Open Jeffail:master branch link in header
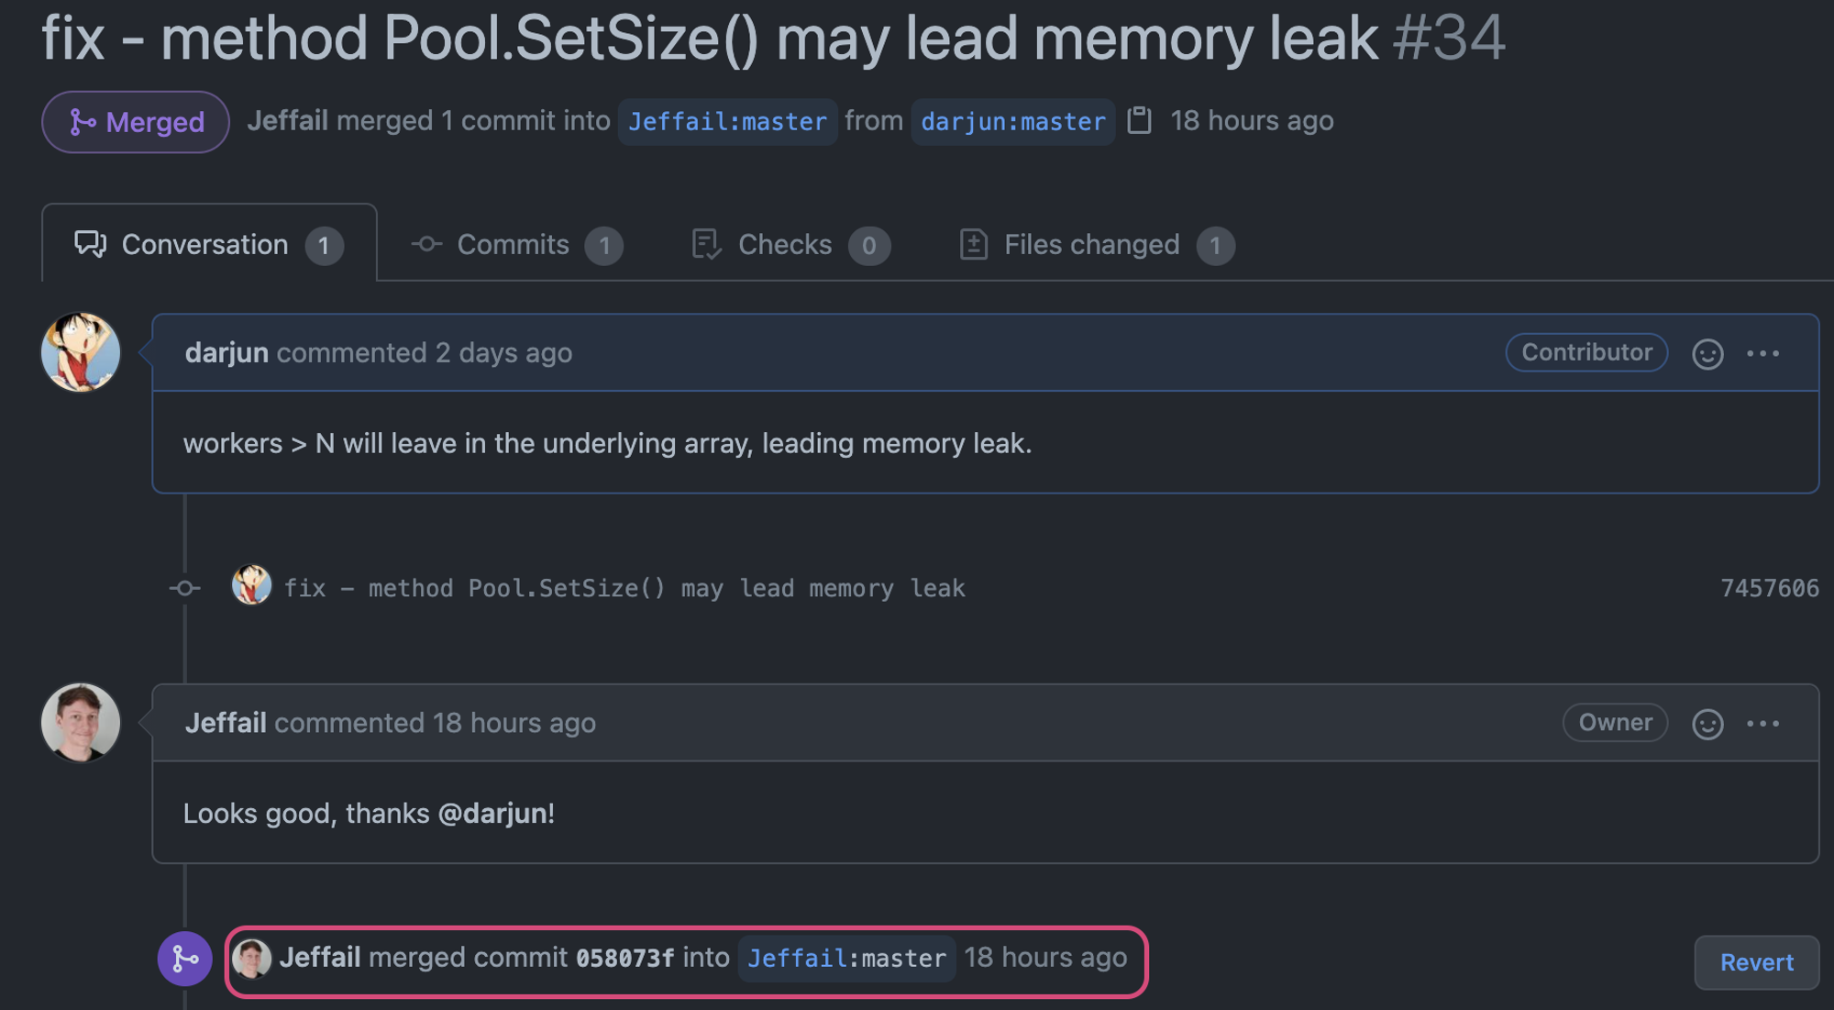The width and height of the screenshot is (1834, 1010). point(727,122)
